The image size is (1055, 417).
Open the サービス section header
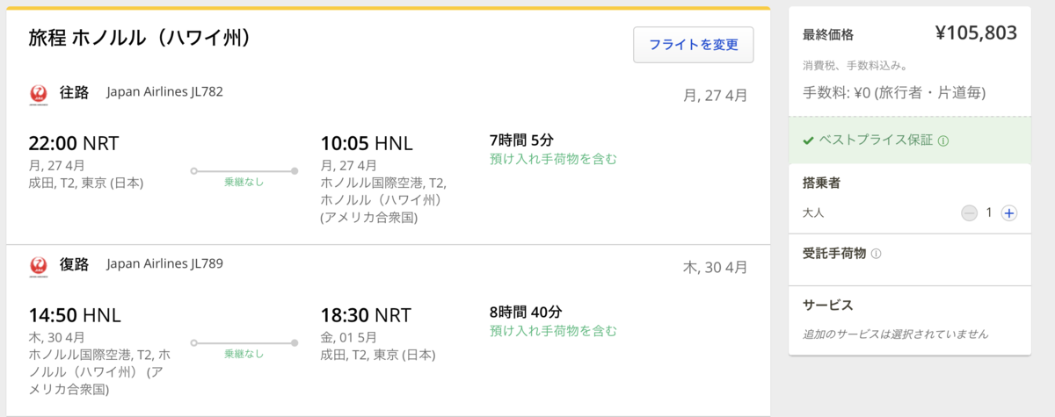[827, 306]
